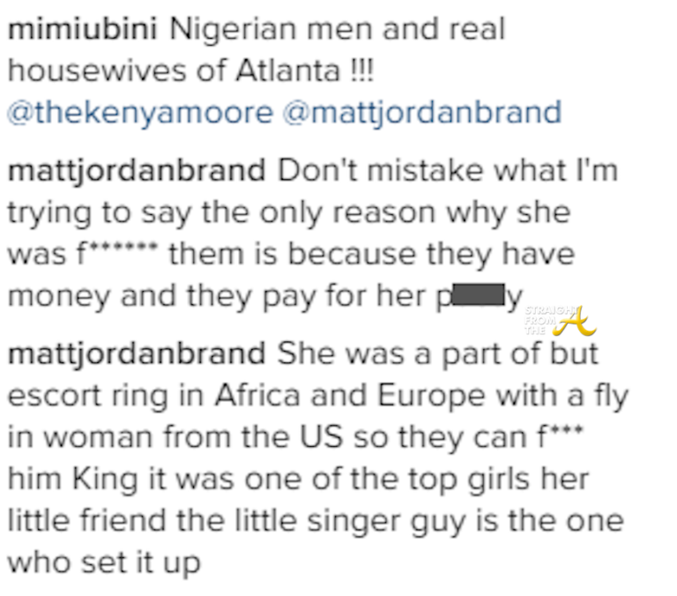This screenshot has width=677, height=596.
Task: Click the "them is because they have" line
Action: point(370,254)
